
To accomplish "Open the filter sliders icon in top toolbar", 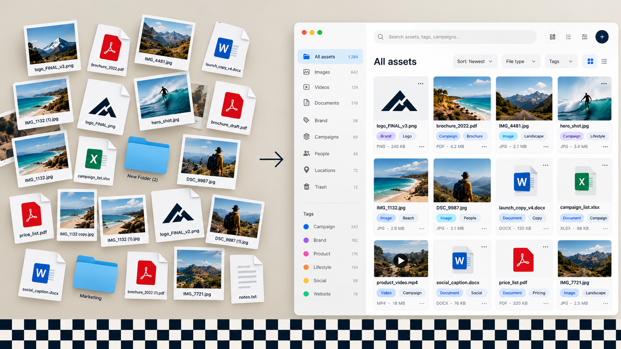I will coord(584,37).
